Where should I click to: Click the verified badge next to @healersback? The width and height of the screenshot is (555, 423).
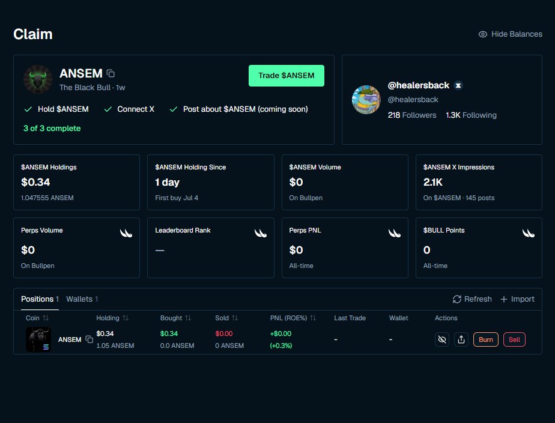(x=458, y=85)
